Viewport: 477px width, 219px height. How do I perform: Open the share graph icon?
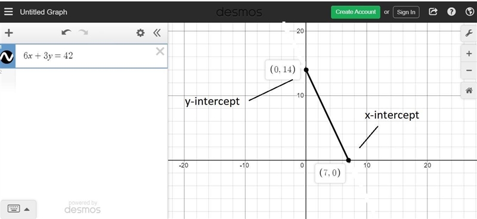pos(433,12)
